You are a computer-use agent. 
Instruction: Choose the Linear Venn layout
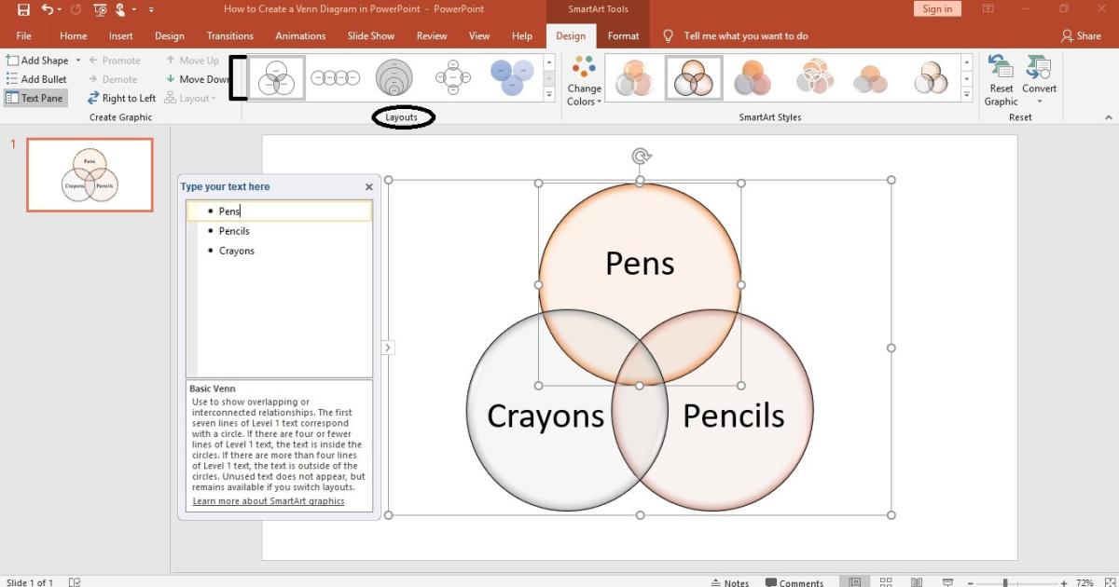[x=336, y=76]
